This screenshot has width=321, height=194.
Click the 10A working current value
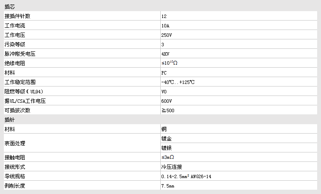tap(165, 26)
